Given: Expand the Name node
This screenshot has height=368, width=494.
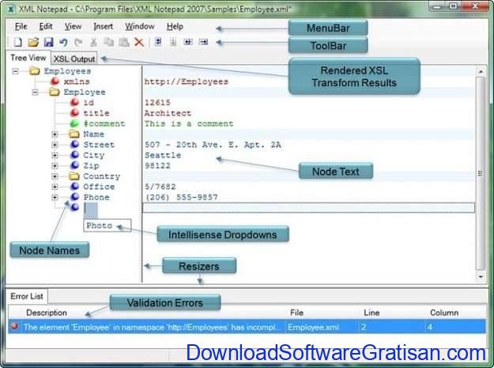Looking at the screenshot, I should coord(55,135).
